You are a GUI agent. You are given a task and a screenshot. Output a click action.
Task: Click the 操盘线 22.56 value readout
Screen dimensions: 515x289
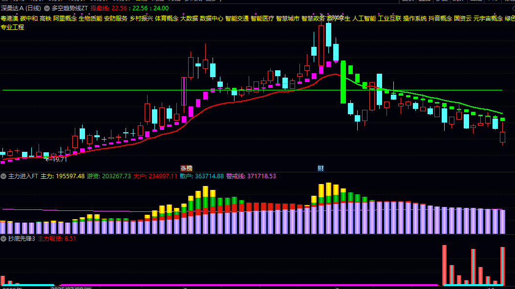(x=108, y=8)
